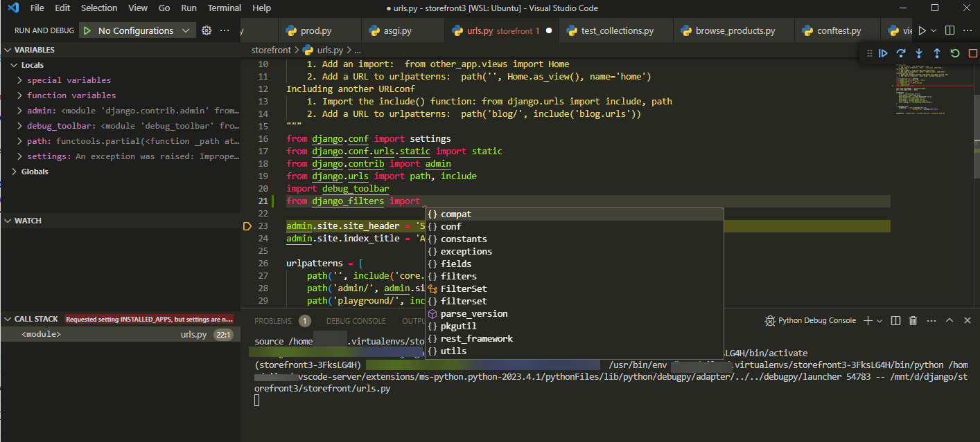Viewport: 980px width, 442px height.
Task: Choose parse_version from autocomplete list
Action: click(574, 313)
